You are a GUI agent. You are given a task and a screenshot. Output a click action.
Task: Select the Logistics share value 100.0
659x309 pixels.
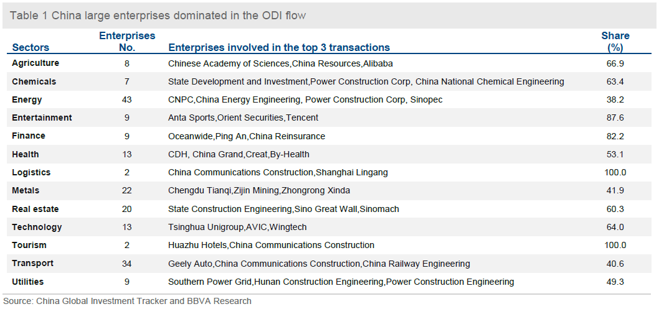(615, 172)
